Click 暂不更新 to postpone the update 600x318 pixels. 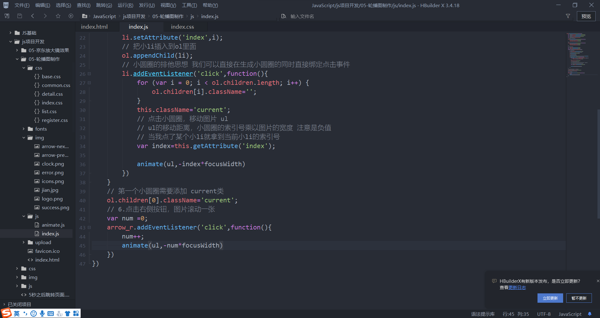point(578,298)
